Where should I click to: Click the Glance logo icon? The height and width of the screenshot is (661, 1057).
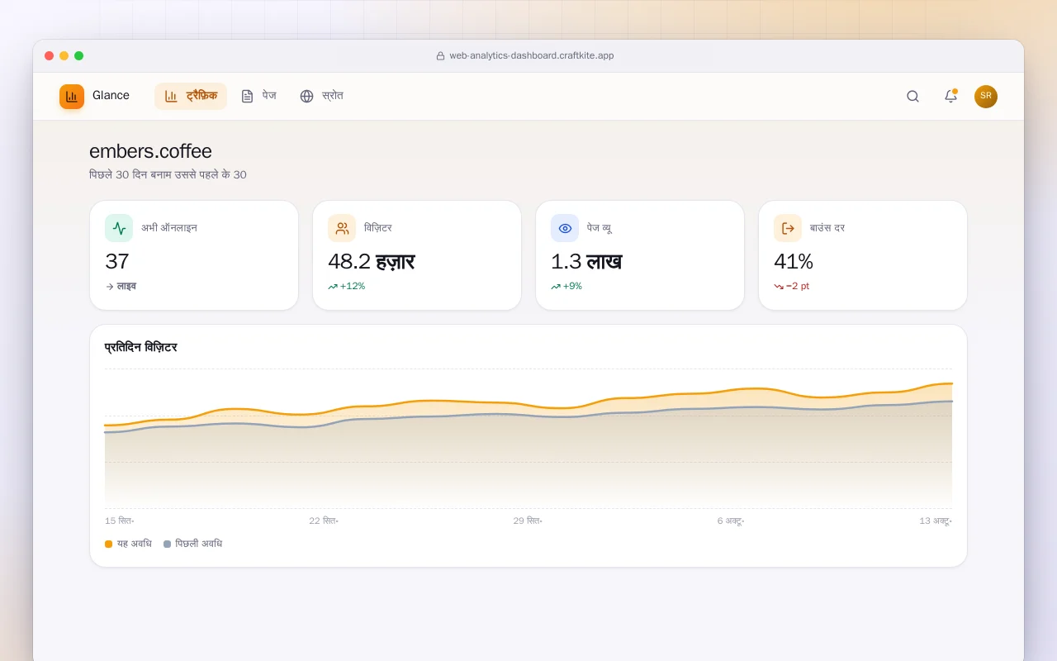point(72,96)
